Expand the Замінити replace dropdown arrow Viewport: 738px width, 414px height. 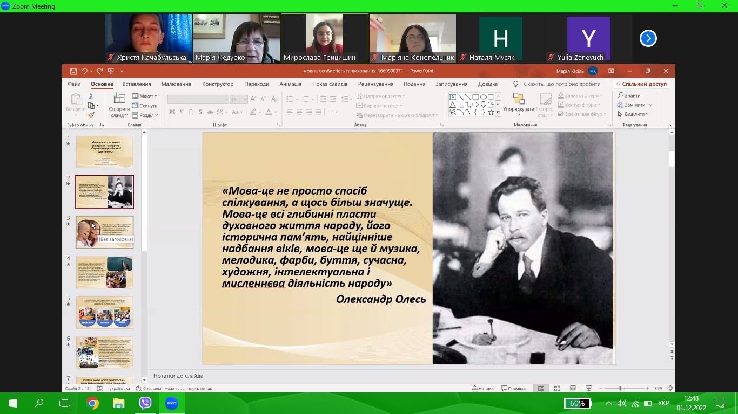pos(651,105)
